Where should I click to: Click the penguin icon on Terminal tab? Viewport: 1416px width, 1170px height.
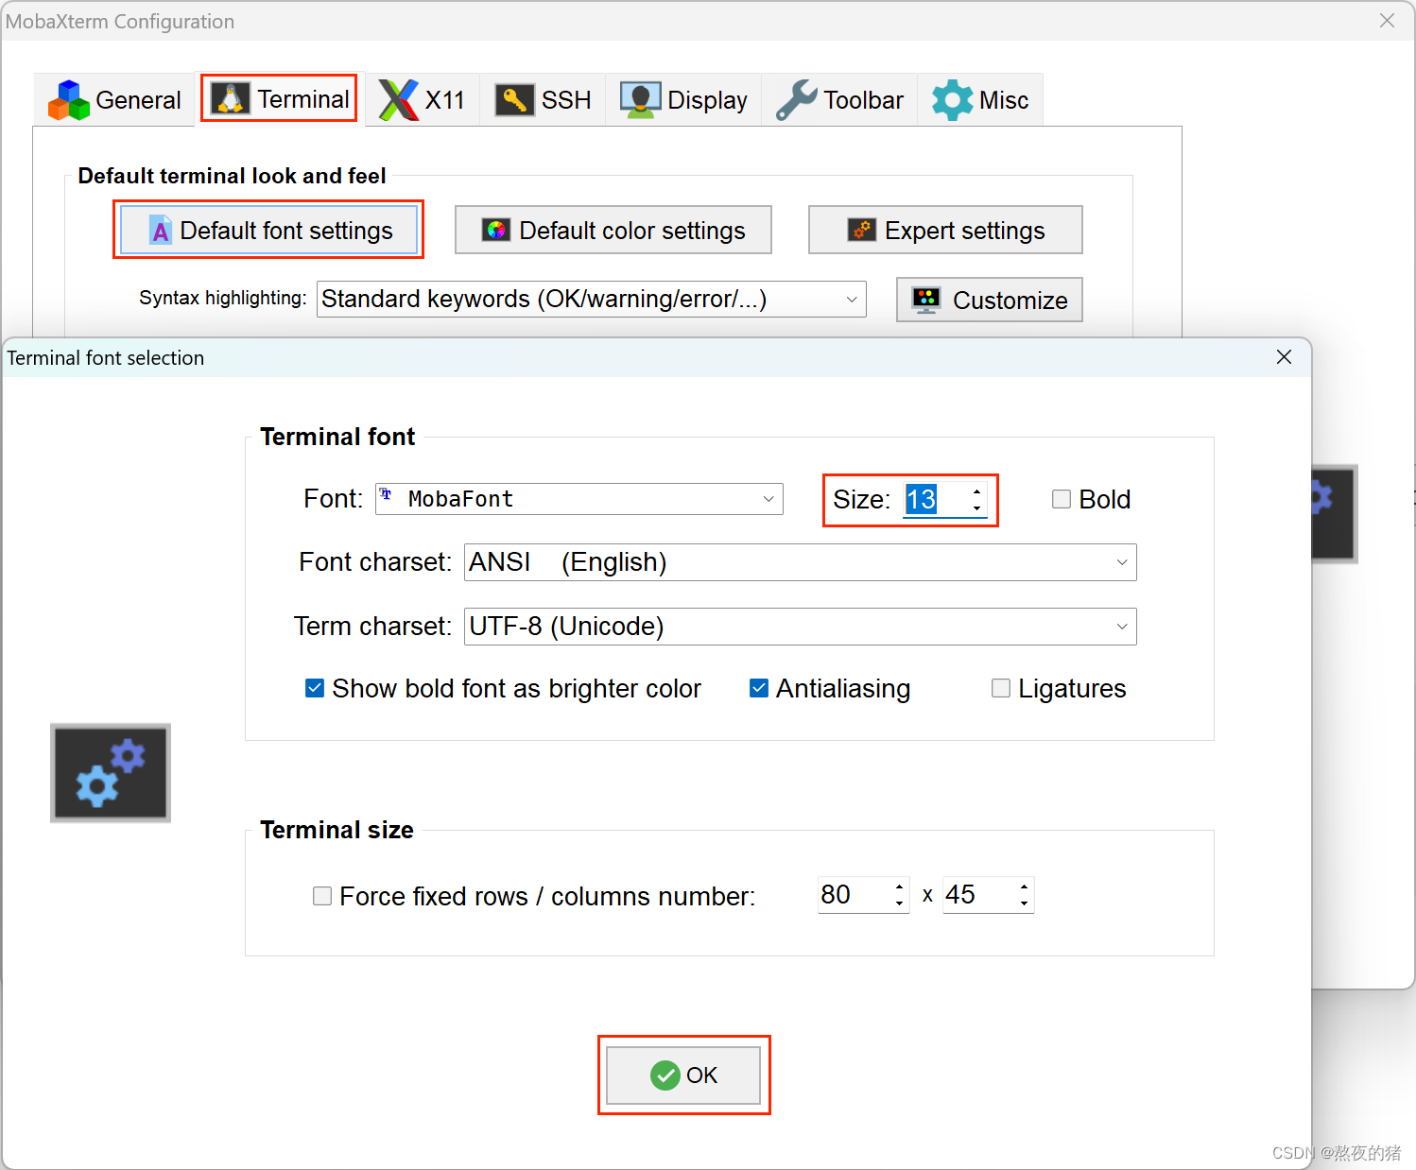click(x=231, y=98)
